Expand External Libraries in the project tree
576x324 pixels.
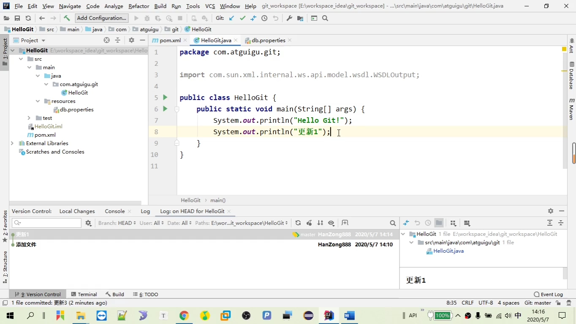click(12, 143)
